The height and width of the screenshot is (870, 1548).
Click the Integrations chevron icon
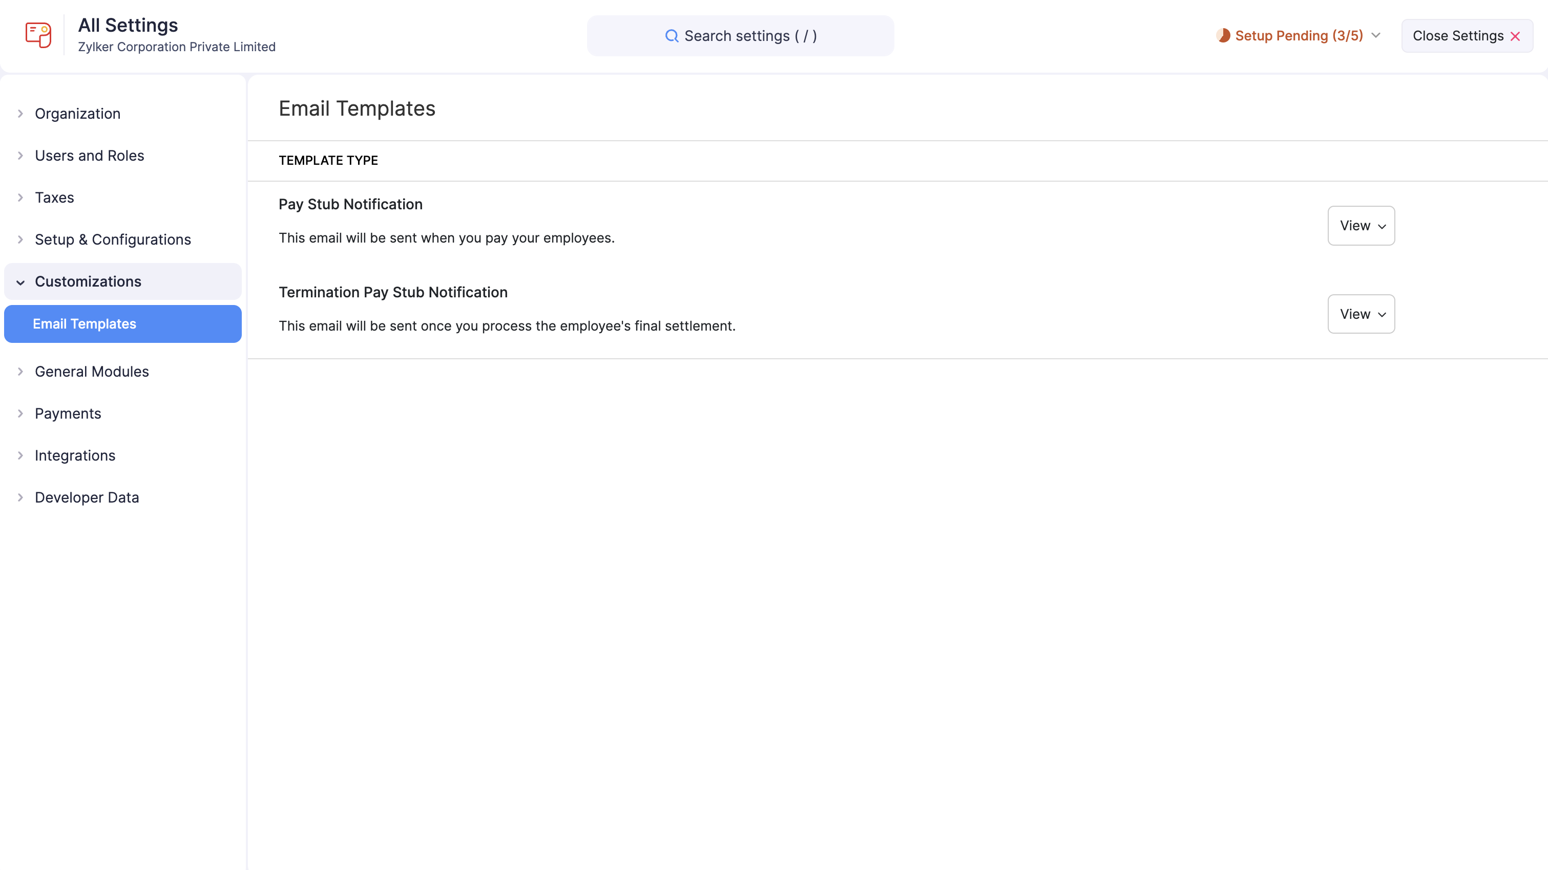point(20,455)
